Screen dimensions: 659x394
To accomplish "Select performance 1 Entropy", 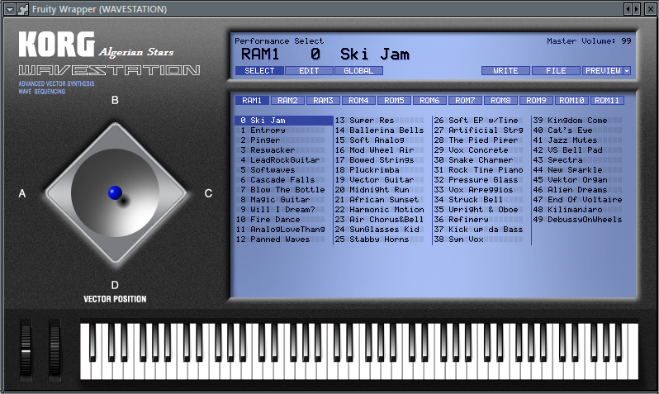I will pos(284,131).
